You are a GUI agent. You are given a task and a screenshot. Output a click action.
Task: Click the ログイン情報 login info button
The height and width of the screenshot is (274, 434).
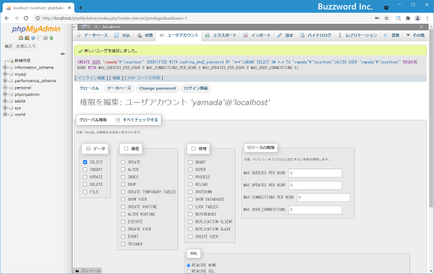pyautogui.click(x=196, y=89)
